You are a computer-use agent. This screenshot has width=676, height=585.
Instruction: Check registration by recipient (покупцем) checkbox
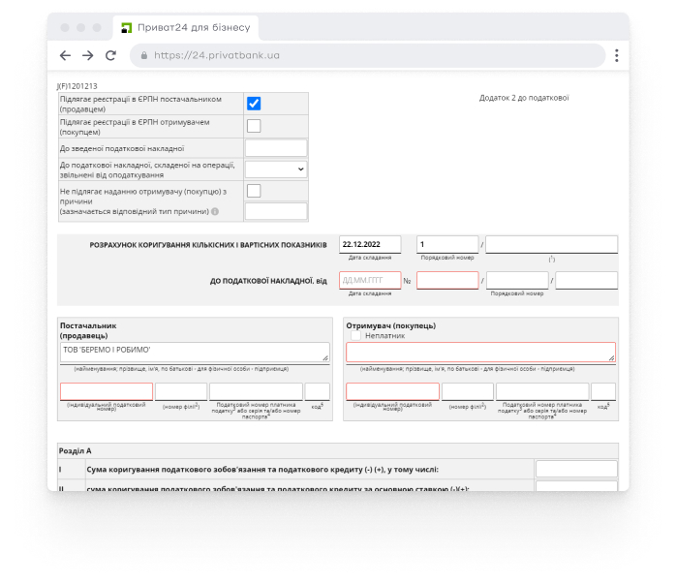(x=254, y=126)
